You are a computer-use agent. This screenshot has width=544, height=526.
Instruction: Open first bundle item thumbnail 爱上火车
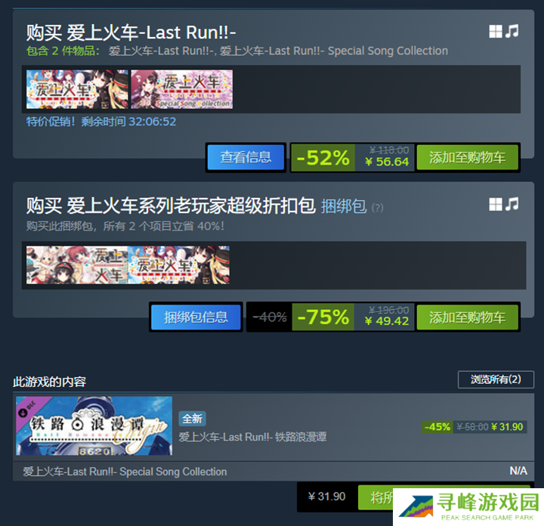pyautogui.click(x=77, y=265)
